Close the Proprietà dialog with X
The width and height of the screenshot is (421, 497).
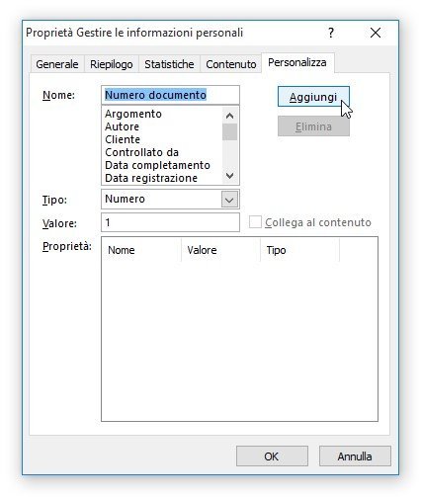tap(376, 33)
